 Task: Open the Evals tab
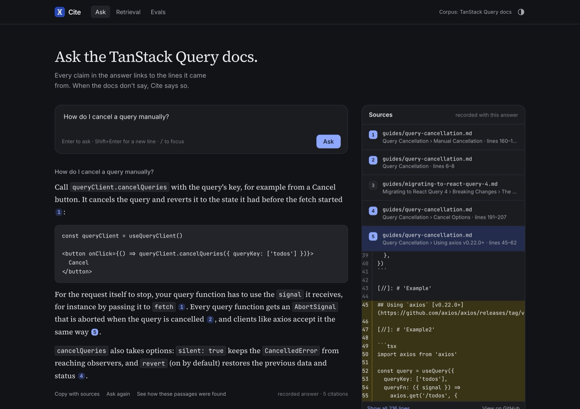click(158, 12)
